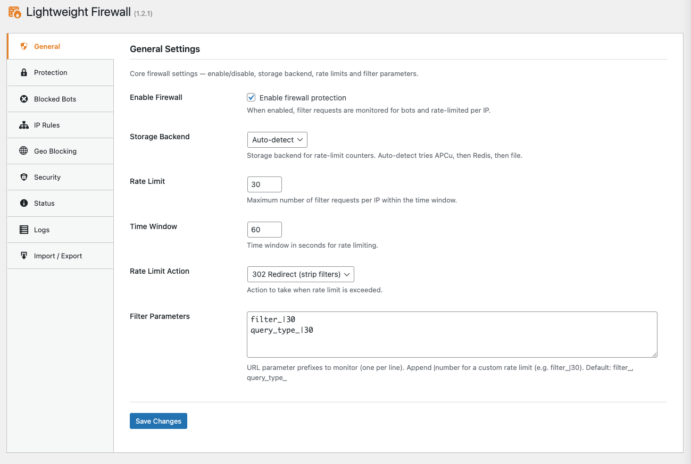This screenshot has width=691, height=464.
Task: Change Auto-detect storage backend selection
Action: [x=277, y=139]
